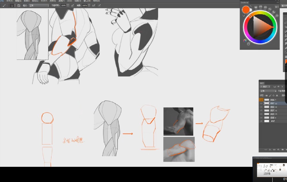Viewport: 287px width, 182px height.
Task: Toggle pressure for size icon
Action: click(x=100, y=5)
